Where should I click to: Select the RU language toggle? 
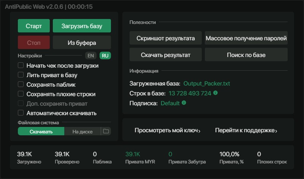pos(105,55)
